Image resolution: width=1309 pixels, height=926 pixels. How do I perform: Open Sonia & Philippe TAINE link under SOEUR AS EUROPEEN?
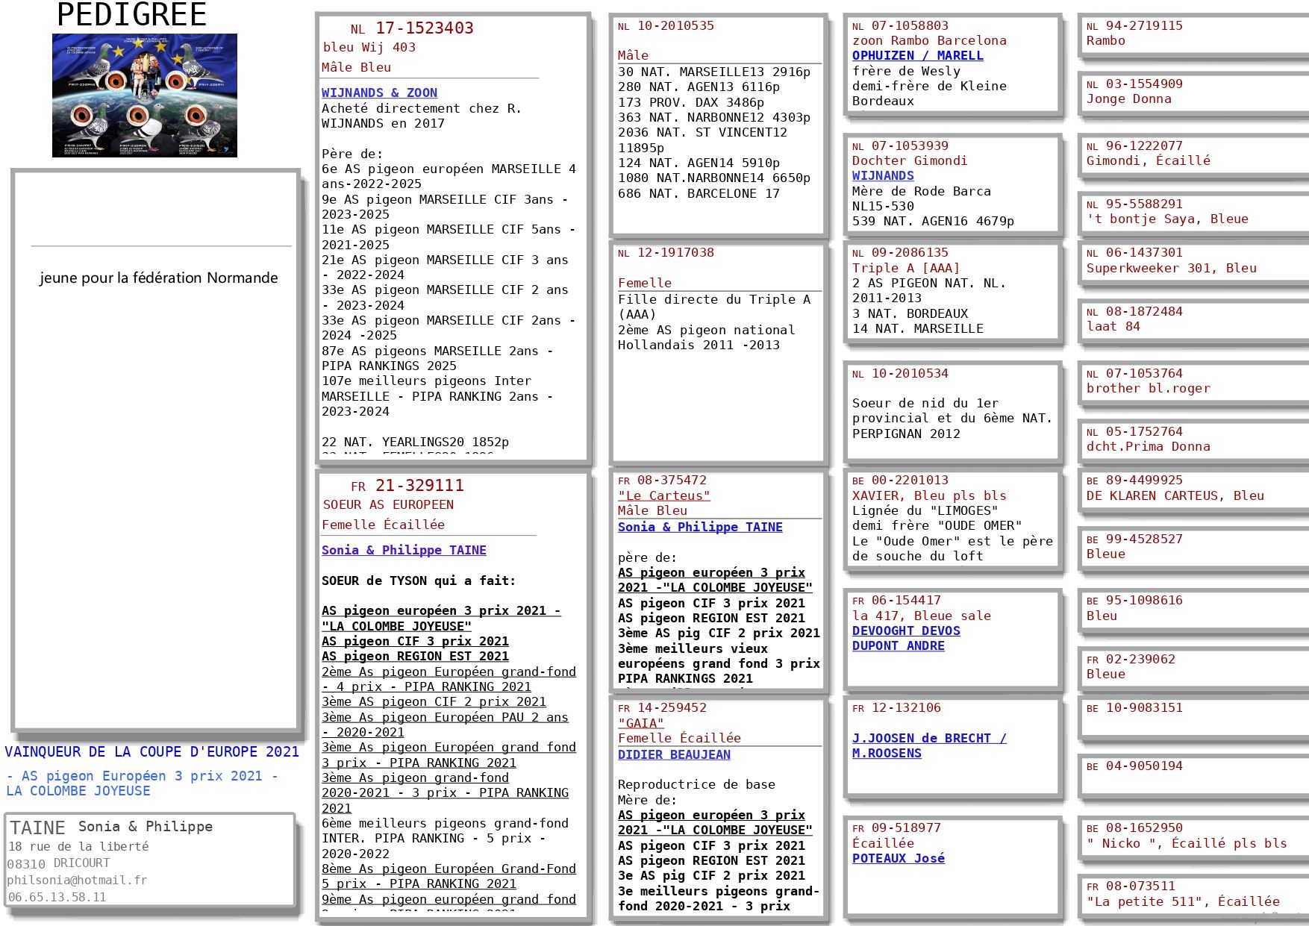404,550
